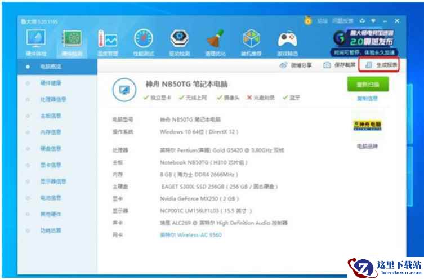
Task: Click 微博分享 share button
Action: click(x=296, y=65)
